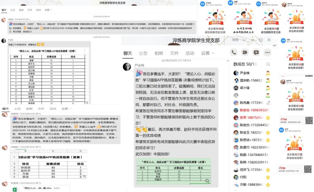Start a voice call in the group

(x=234, y=52)
